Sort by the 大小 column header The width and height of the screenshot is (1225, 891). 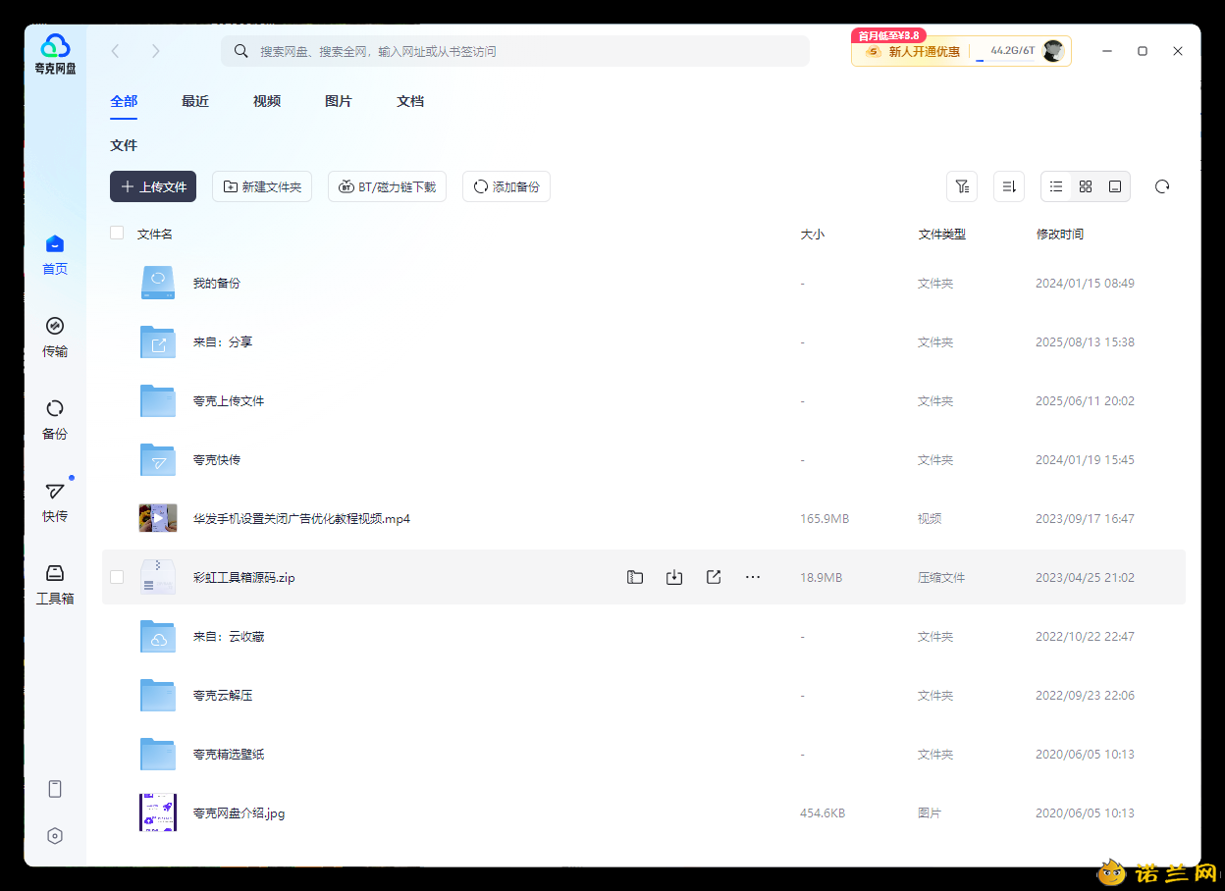pos(813,234)
